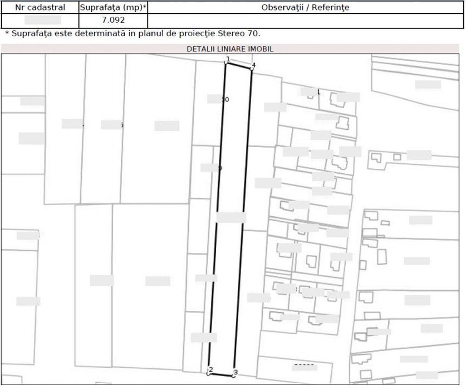Screen dimensions: 466x390
Task: Select the area value 7.092
Action: 113,20
